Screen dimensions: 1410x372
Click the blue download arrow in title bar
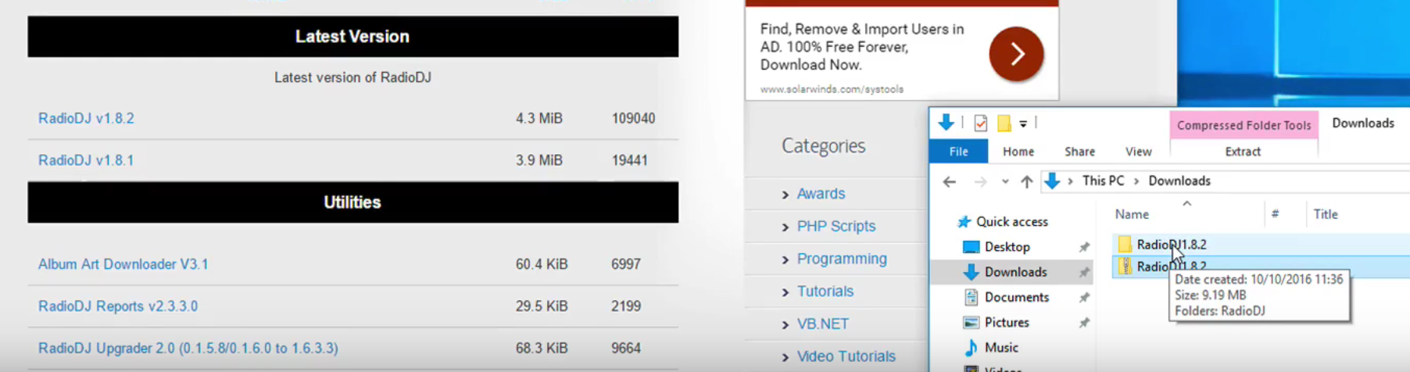coord(946,122)
